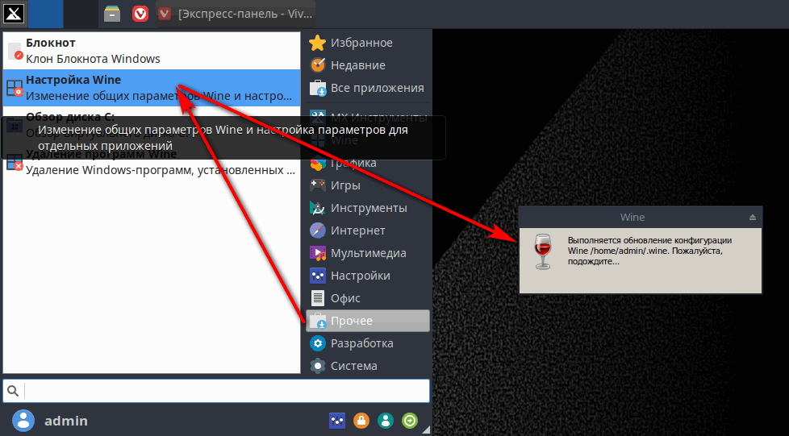Click the teal switch user icon
Viewport: 789px width, 436px height.
386,421
